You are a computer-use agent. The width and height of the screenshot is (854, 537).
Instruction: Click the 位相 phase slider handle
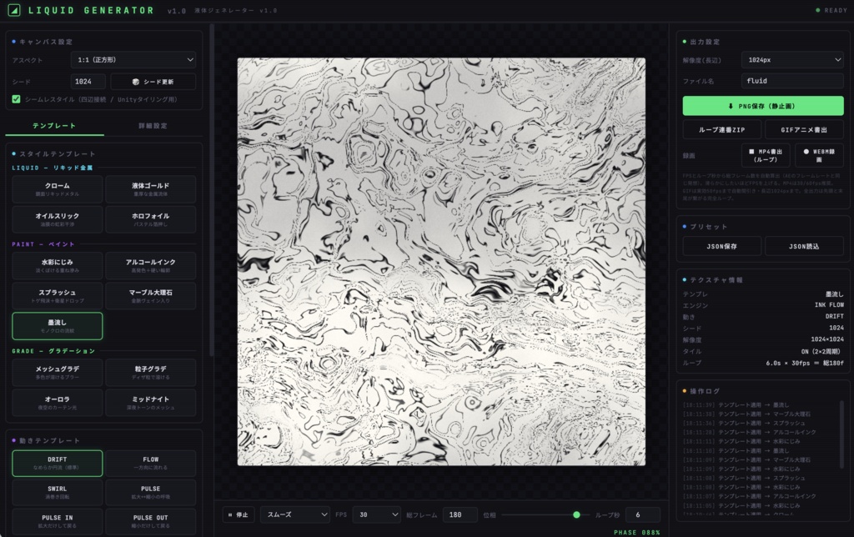click(x=576, y=514)
